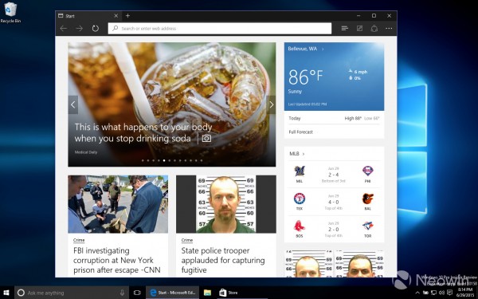Open the More actions ellipsis menu
Viewport: 478px width, 299px height.
(389, 29)
